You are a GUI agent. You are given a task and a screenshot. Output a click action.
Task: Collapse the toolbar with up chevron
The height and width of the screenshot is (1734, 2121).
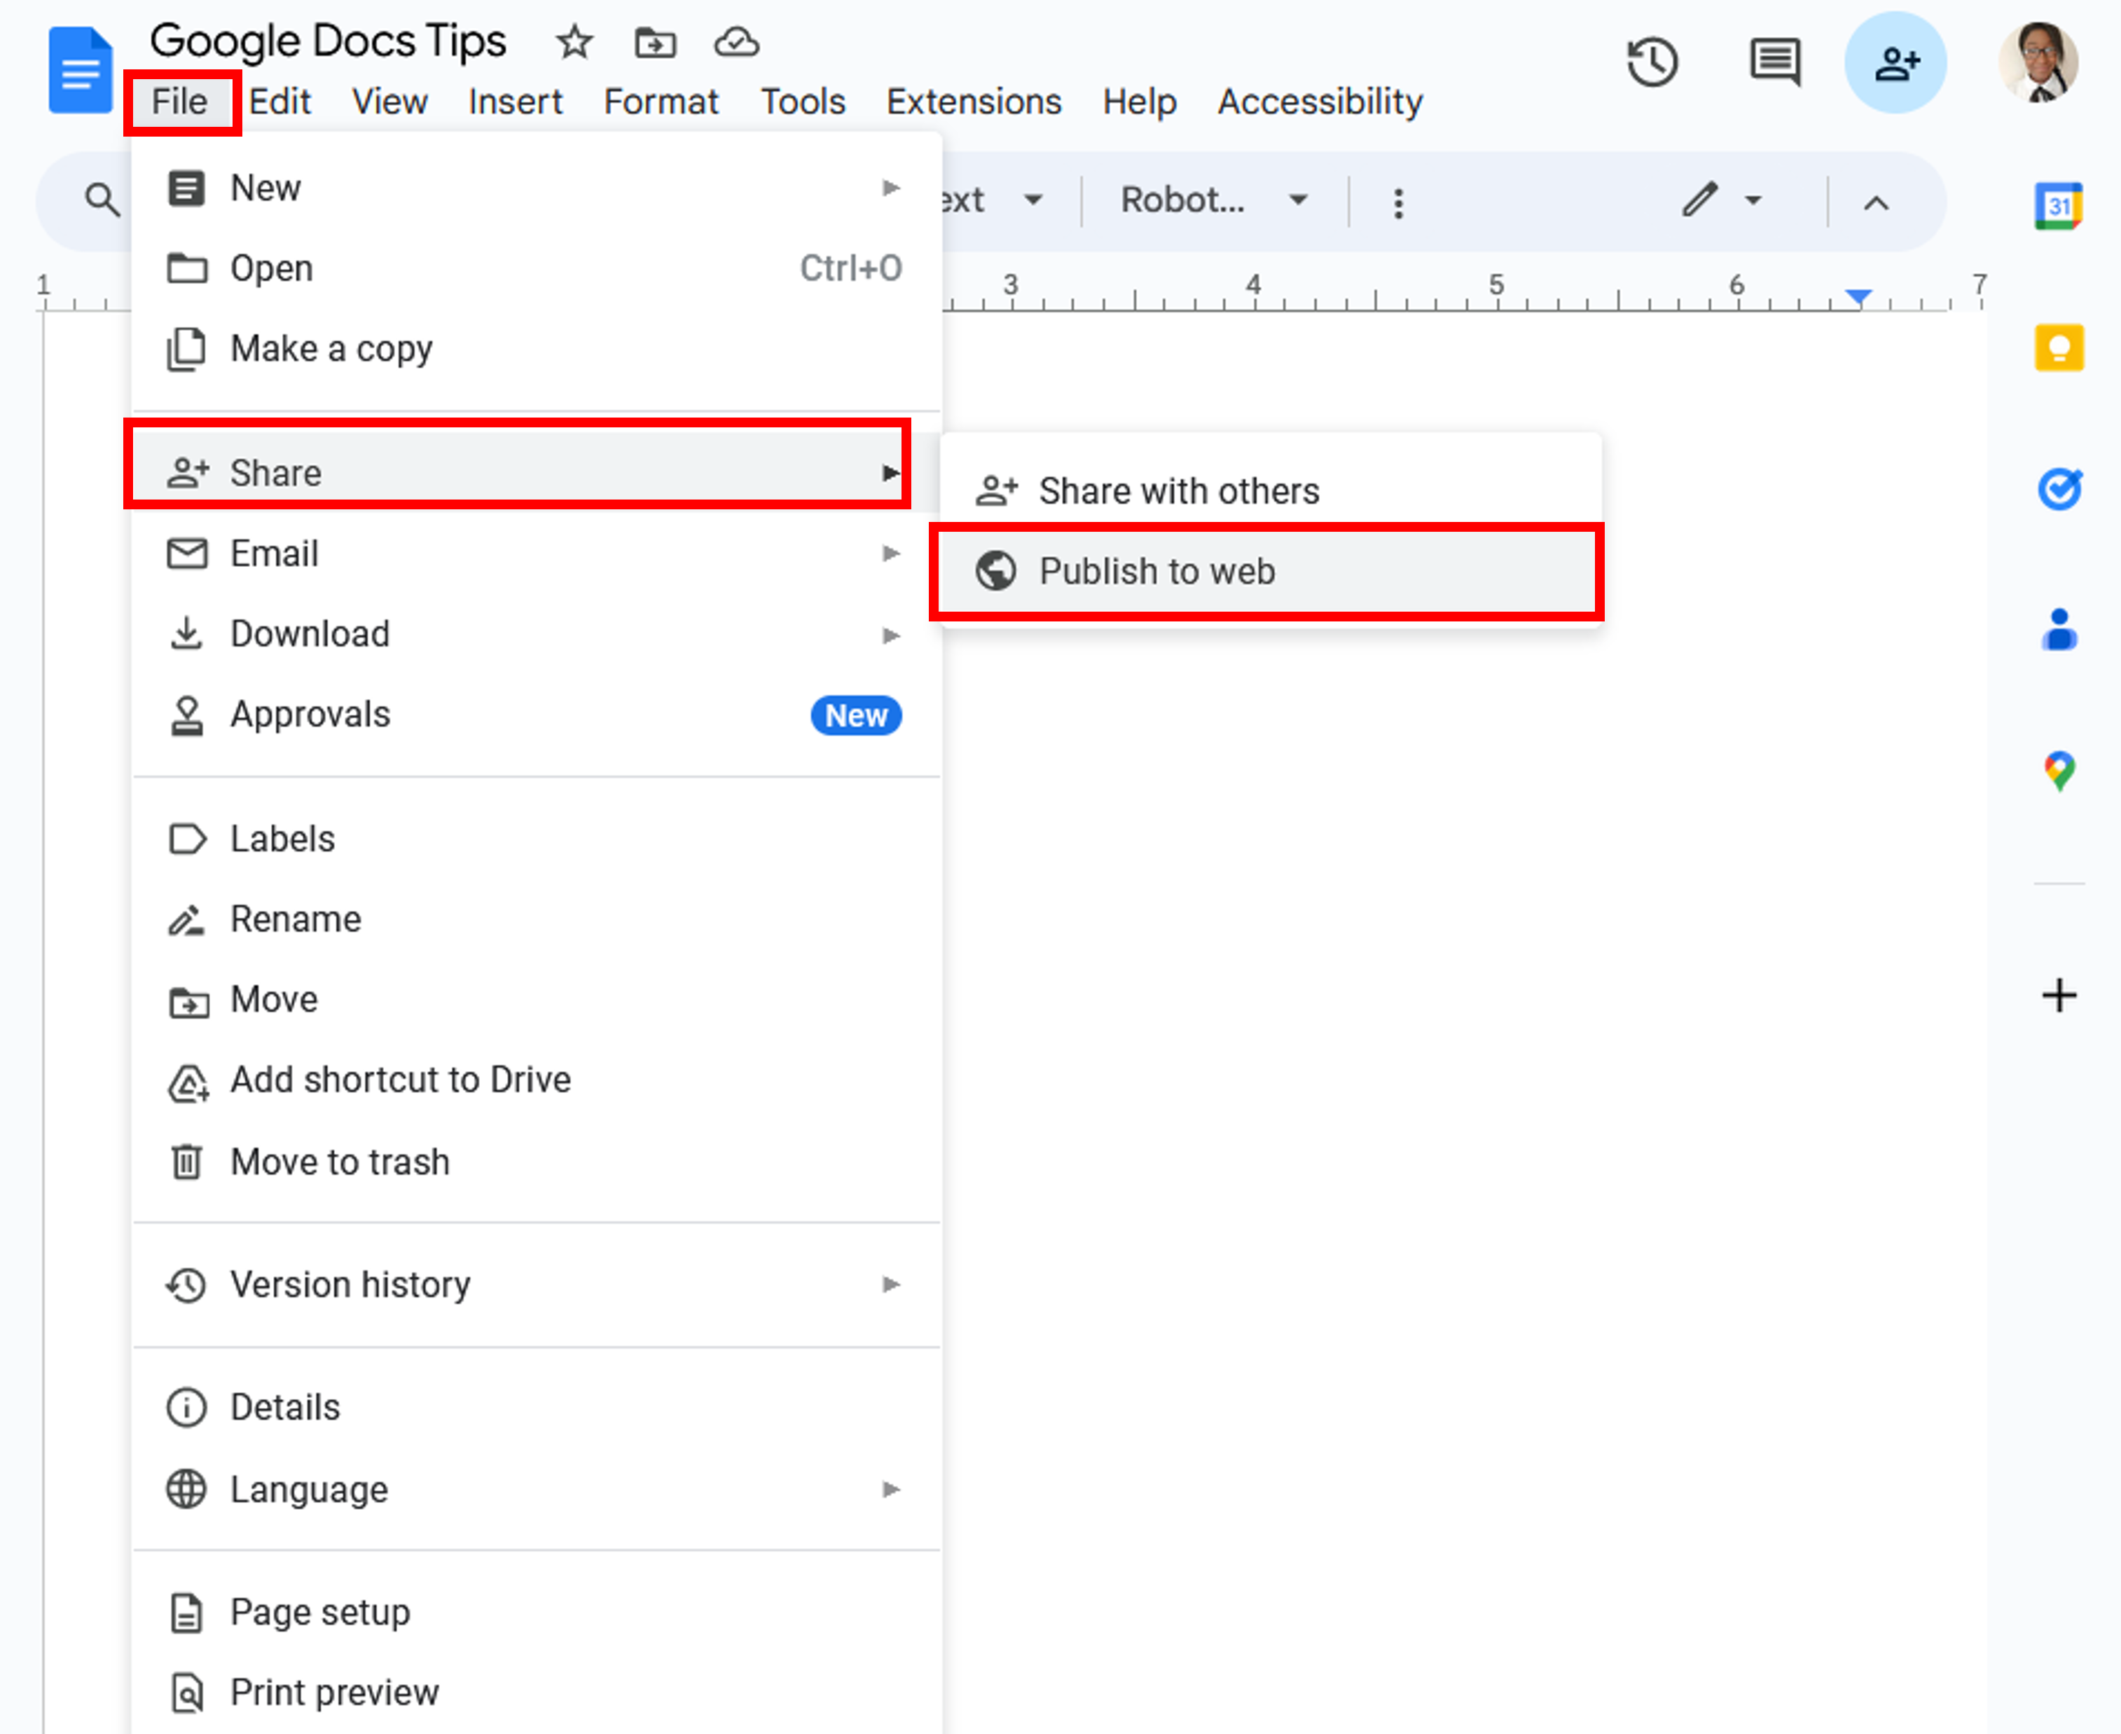[1875, 202]
